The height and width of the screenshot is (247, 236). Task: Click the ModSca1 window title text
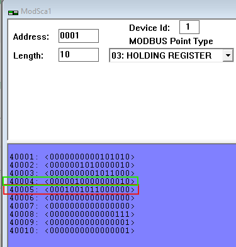[x=36, y=11]
